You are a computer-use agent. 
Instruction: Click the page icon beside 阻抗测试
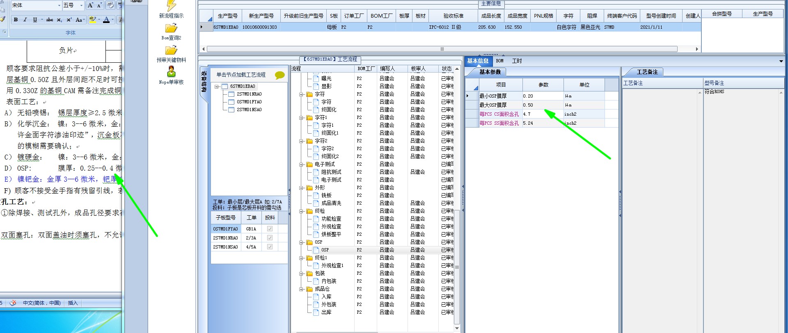click(x=316, y=172)
